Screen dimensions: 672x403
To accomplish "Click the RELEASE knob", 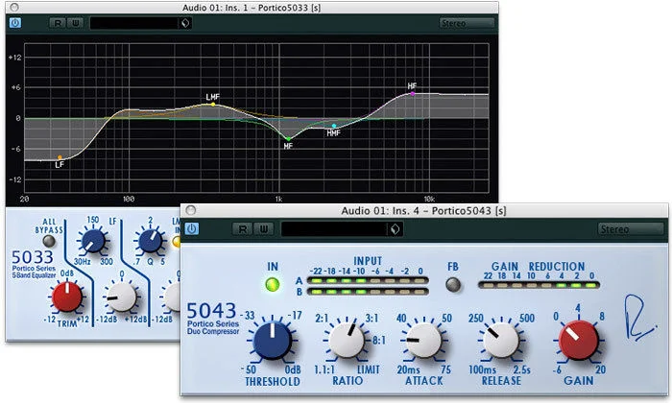I will pyautogui.click(x=501, y=341).
